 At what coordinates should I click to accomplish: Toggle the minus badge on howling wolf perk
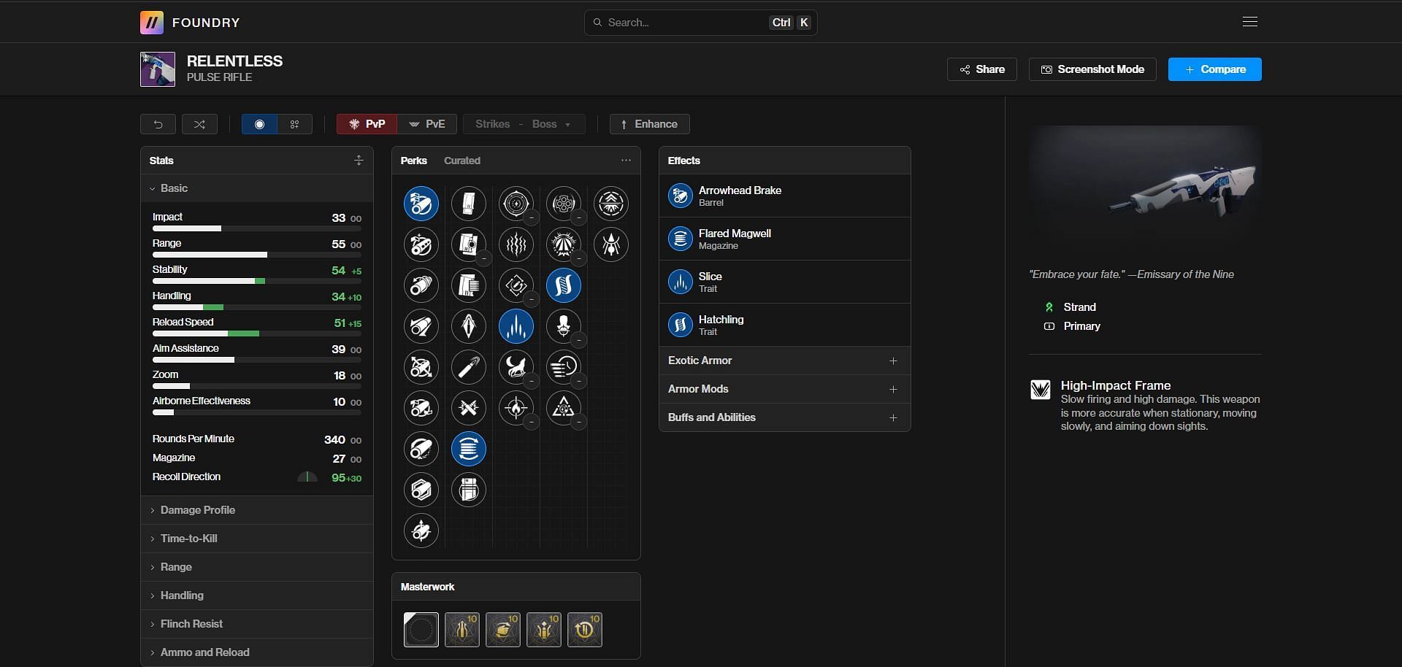[531, 381]
